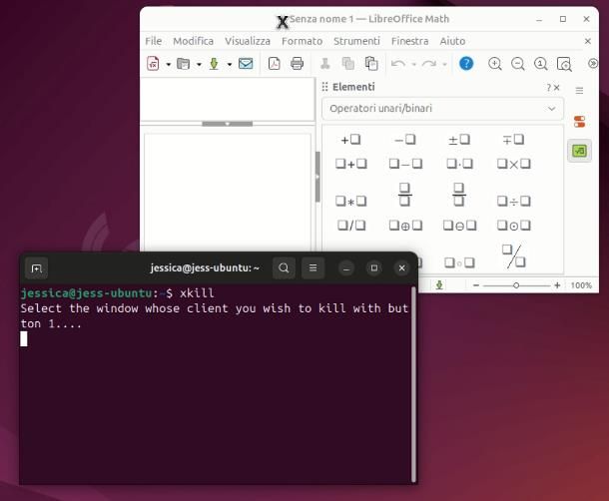Image resolution: width=609 pixels, height=501 pixels.
Task: Expand the Save options dropdown arrow
Action: pos(230,64)
